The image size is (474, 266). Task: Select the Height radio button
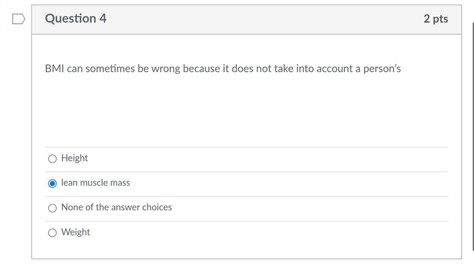pyautogui.click(x=52, y=158)
